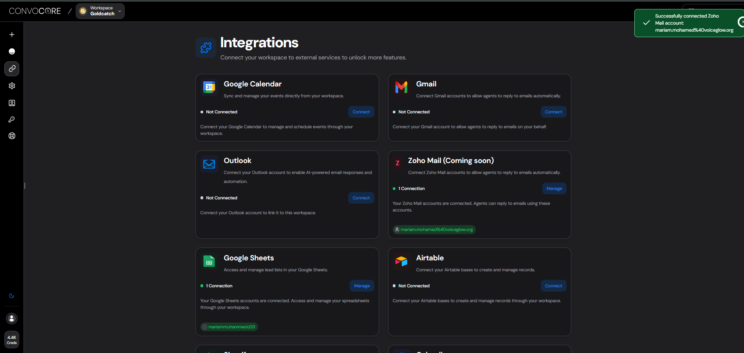This screenshot has width=744, height=353.
Task: Connect Google Calendar
Action: tap(361, 112)
